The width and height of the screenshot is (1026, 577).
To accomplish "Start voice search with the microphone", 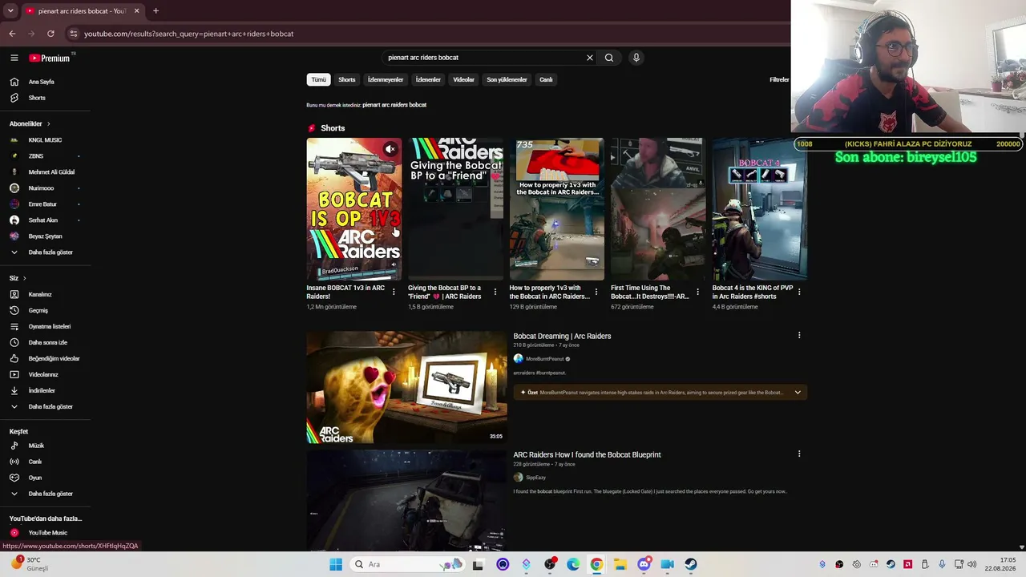I will 636,58.
